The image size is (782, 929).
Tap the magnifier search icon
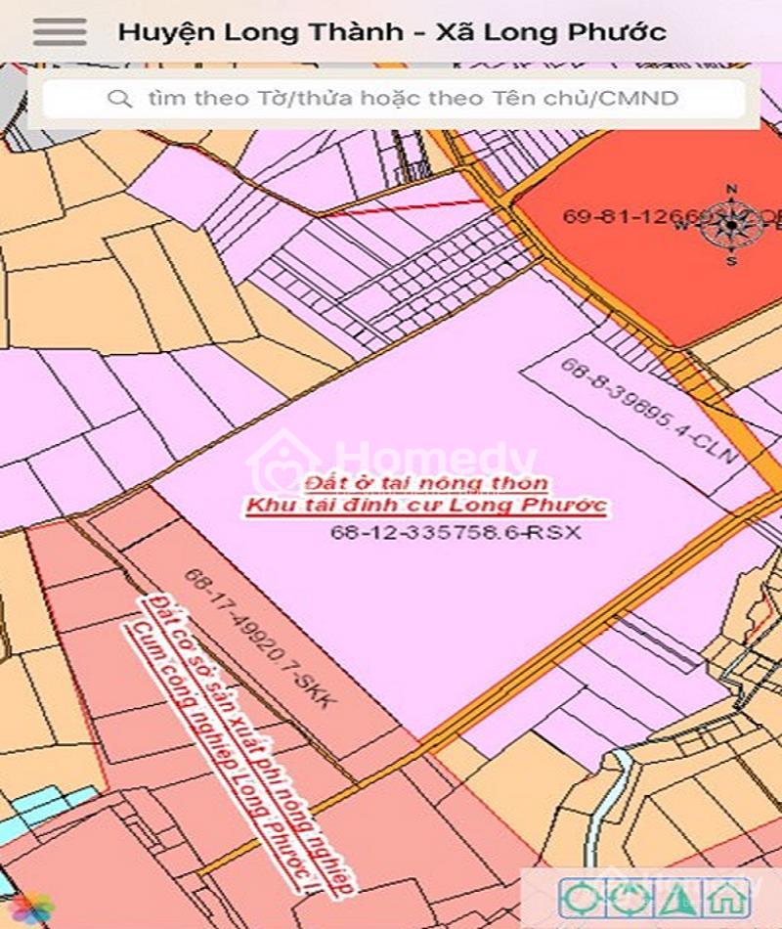(119, 99)
